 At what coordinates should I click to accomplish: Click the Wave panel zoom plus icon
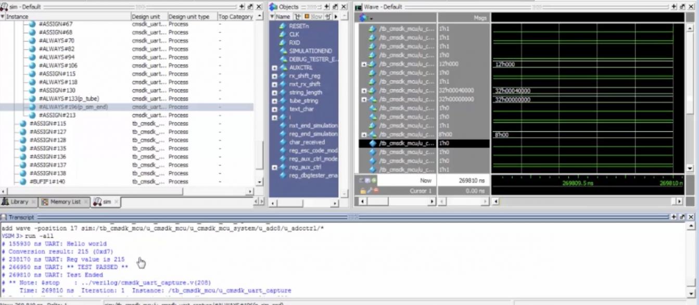click(673, 7)
